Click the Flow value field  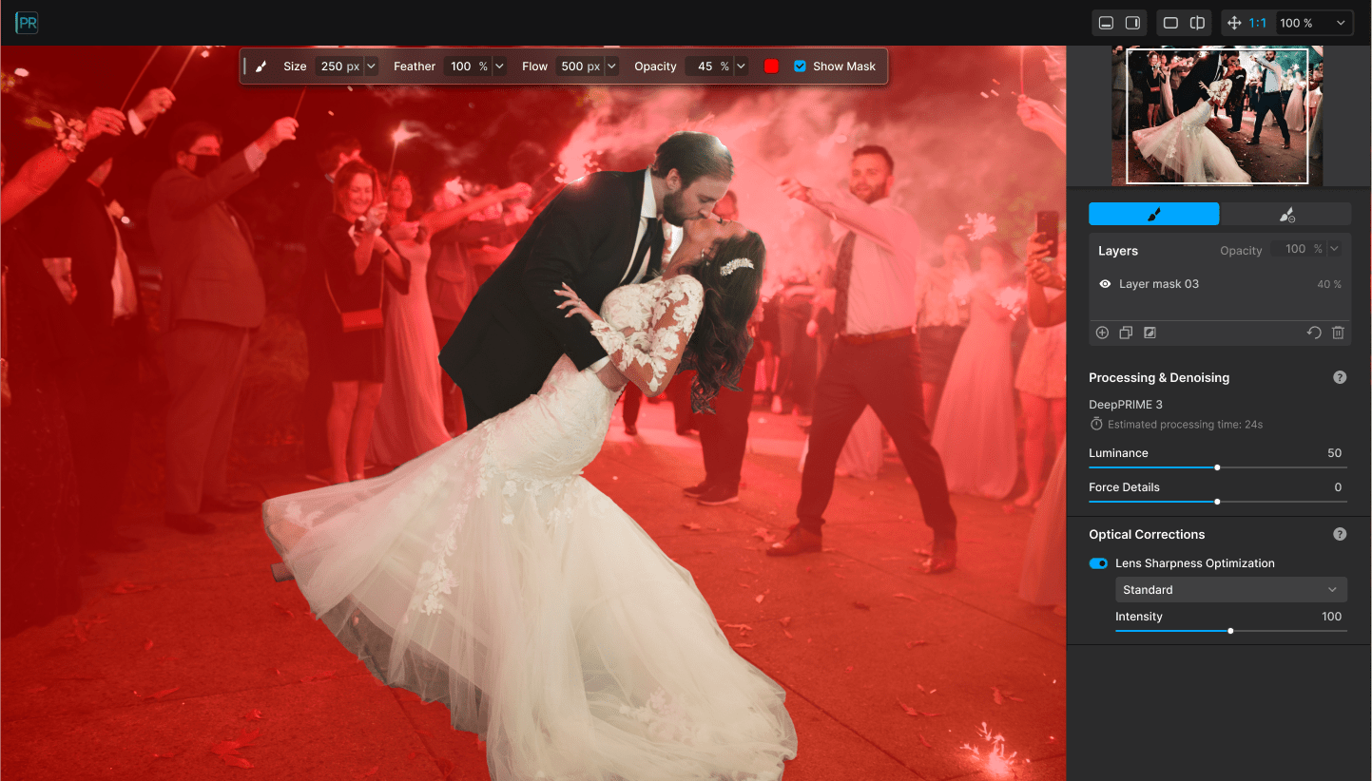(580, 67)
